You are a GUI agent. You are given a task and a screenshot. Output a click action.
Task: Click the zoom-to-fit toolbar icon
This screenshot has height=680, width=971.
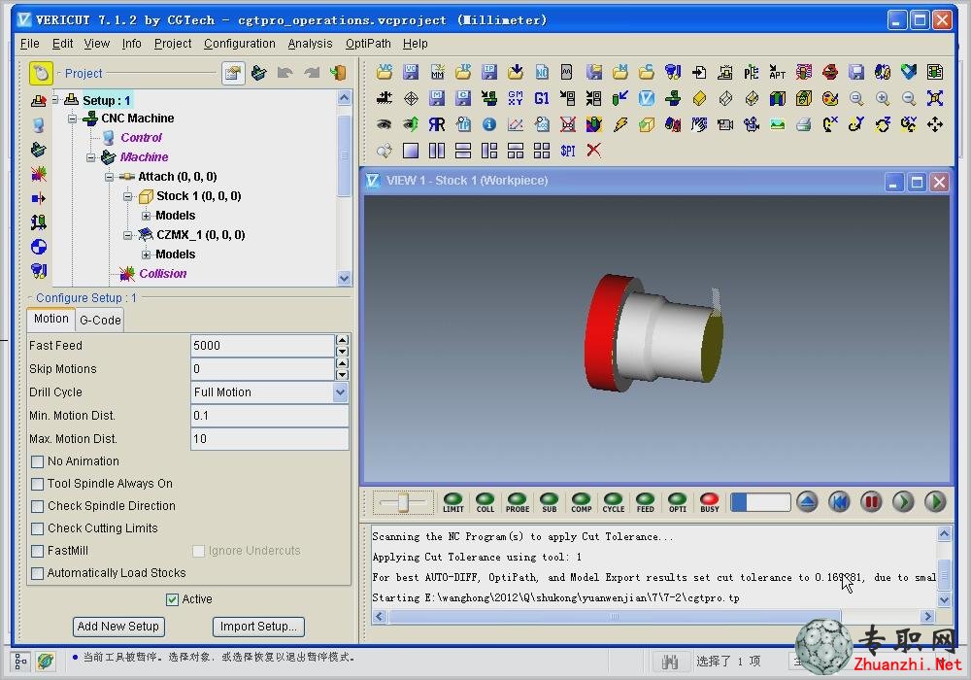tap(935, 98)
